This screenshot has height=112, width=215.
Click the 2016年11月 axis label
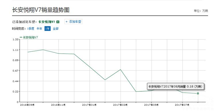[x=58, y=105]
